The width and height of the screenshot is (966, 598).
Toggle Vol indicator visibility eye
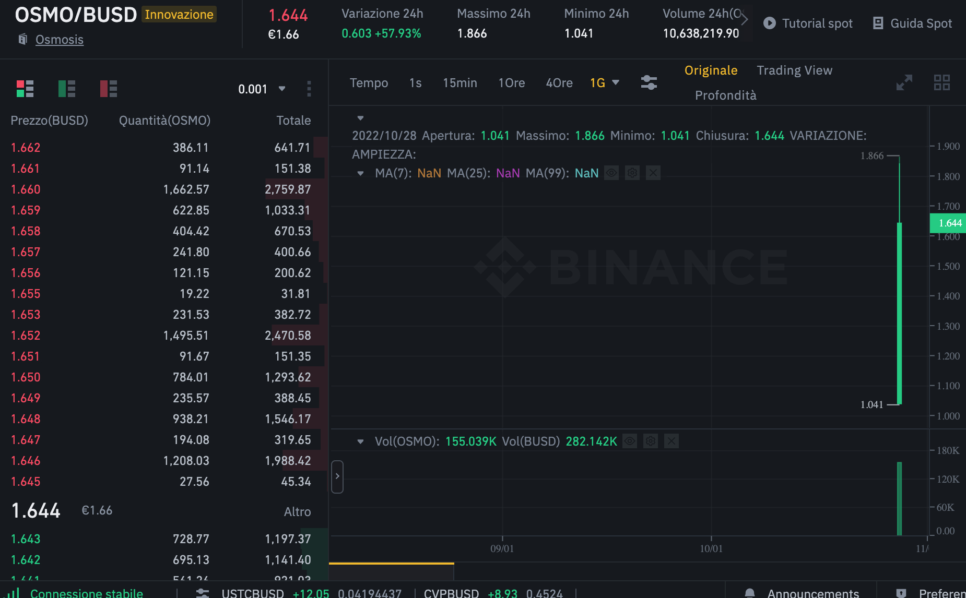pos(630,441)
